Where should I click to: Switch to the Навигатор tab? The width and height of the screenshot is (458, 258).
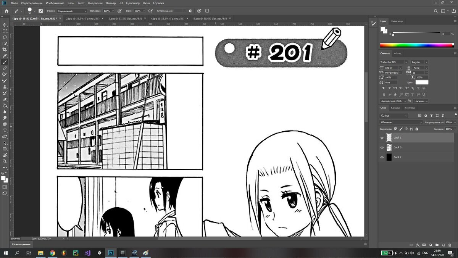[x=397, y=21]
